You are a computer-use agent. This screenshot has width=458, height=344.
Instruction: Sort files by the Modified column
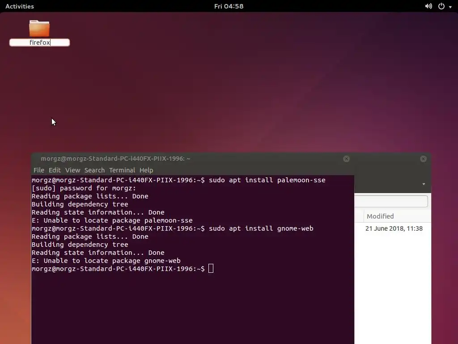coord(380,216)
